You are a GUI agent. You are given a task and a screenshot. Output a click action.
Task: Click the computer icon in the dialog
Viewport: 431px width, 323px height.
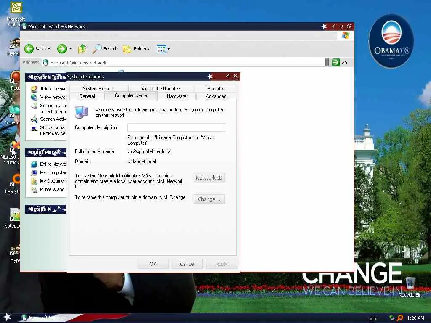(82, 112)
